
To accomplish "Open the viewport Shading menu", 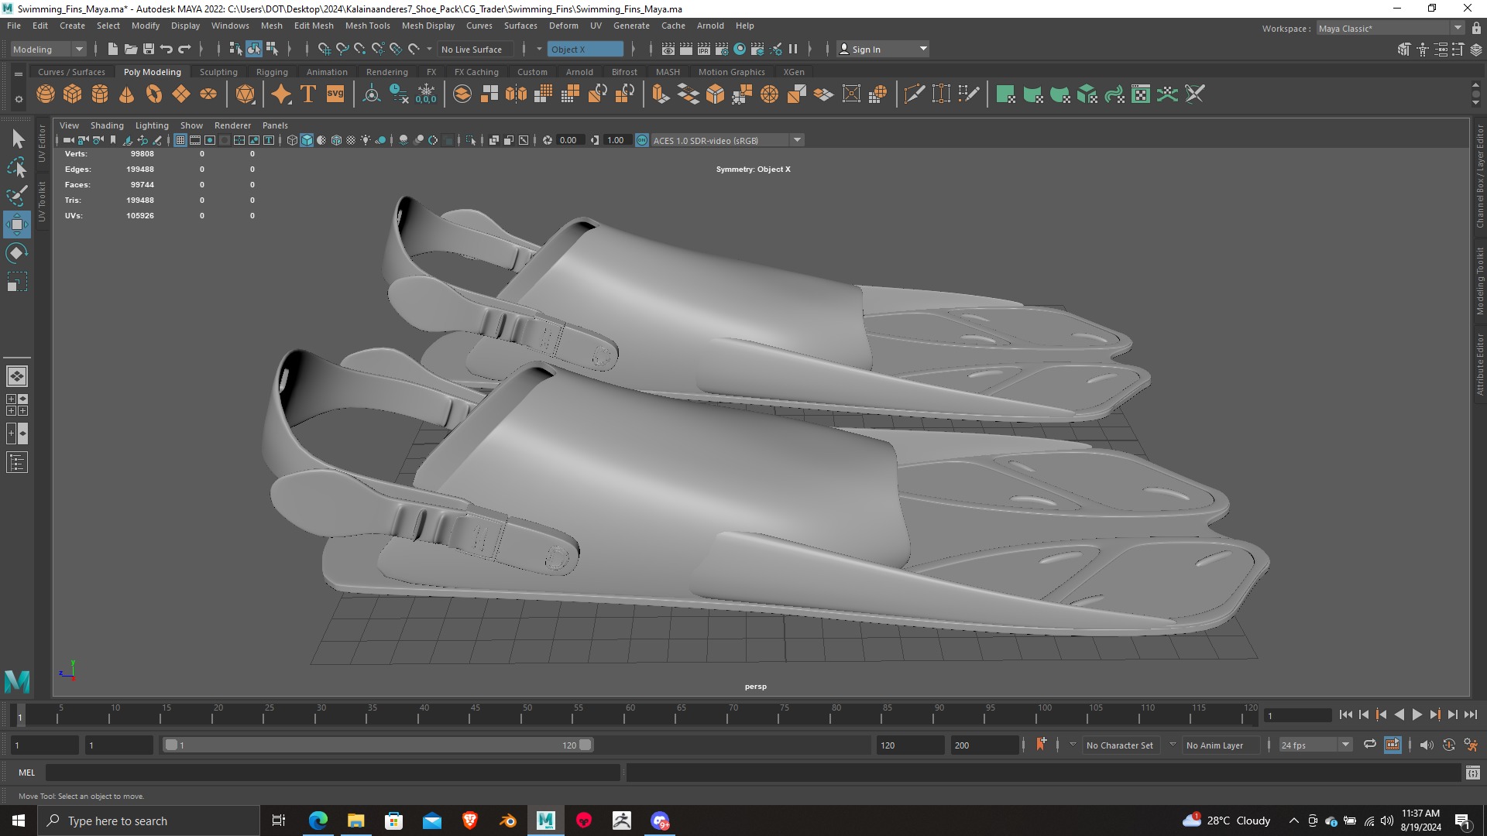I will point(107,125).
